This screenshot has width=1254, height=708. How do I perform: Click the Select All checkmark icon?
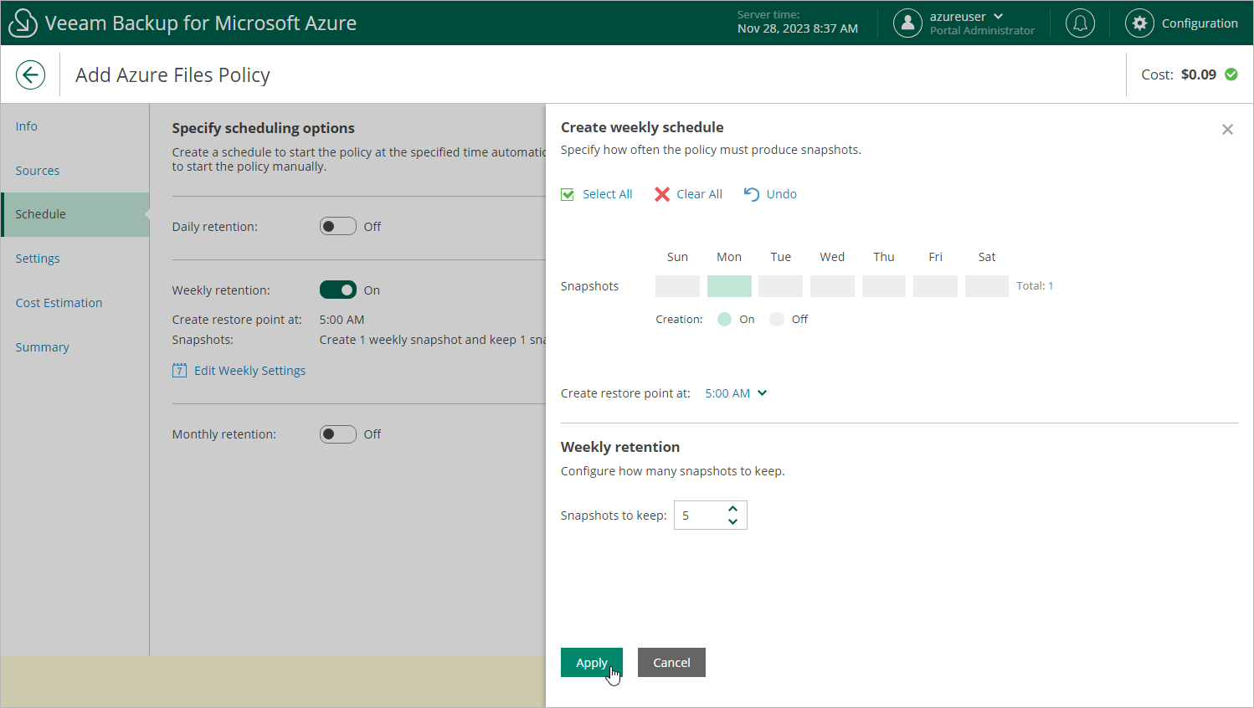point(568,194)
